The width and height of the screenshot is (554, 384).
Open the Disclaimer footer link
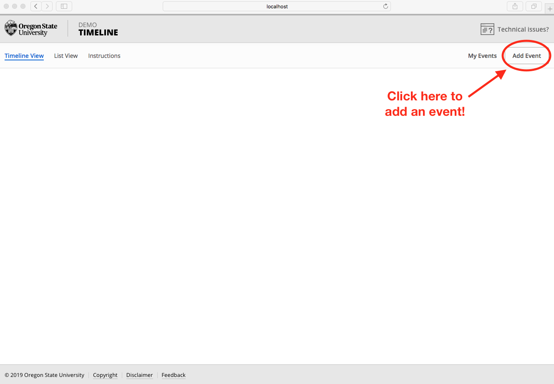pyautogui.click(x=139, y=375)
